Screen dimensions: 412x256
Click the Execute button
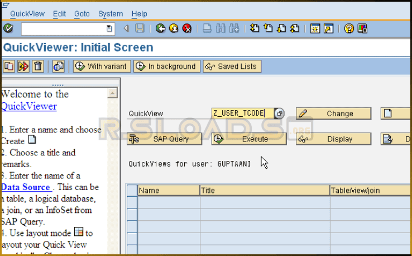click(249, 139)
